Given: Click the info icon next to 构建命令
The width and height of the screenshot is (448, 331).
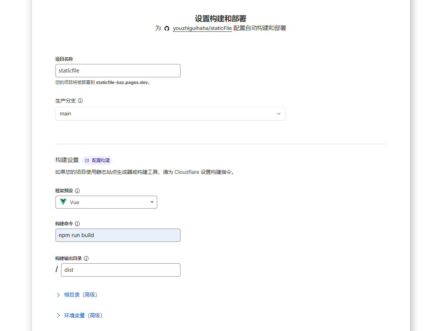Looking at the screenshot, I should tap(77, 224).
